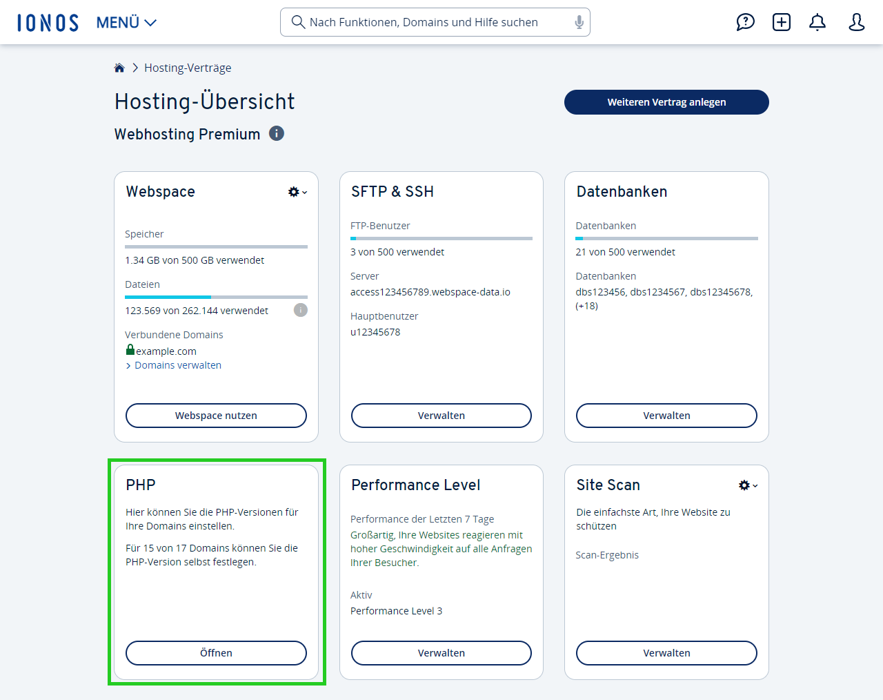
Task: Open the notifications bell icon
Action: (817, 22)
